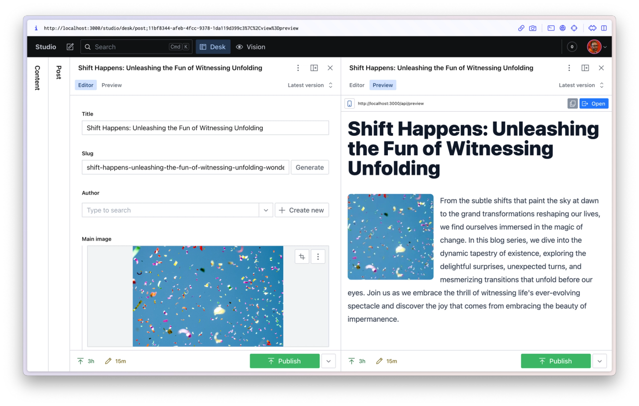Viewport: 639px width, 406px height.
Task: Click inside the Title input field
Action: (205, 128)
